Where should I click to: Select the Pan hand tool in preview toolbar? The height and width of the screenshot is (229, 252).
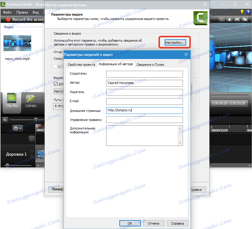229,19
